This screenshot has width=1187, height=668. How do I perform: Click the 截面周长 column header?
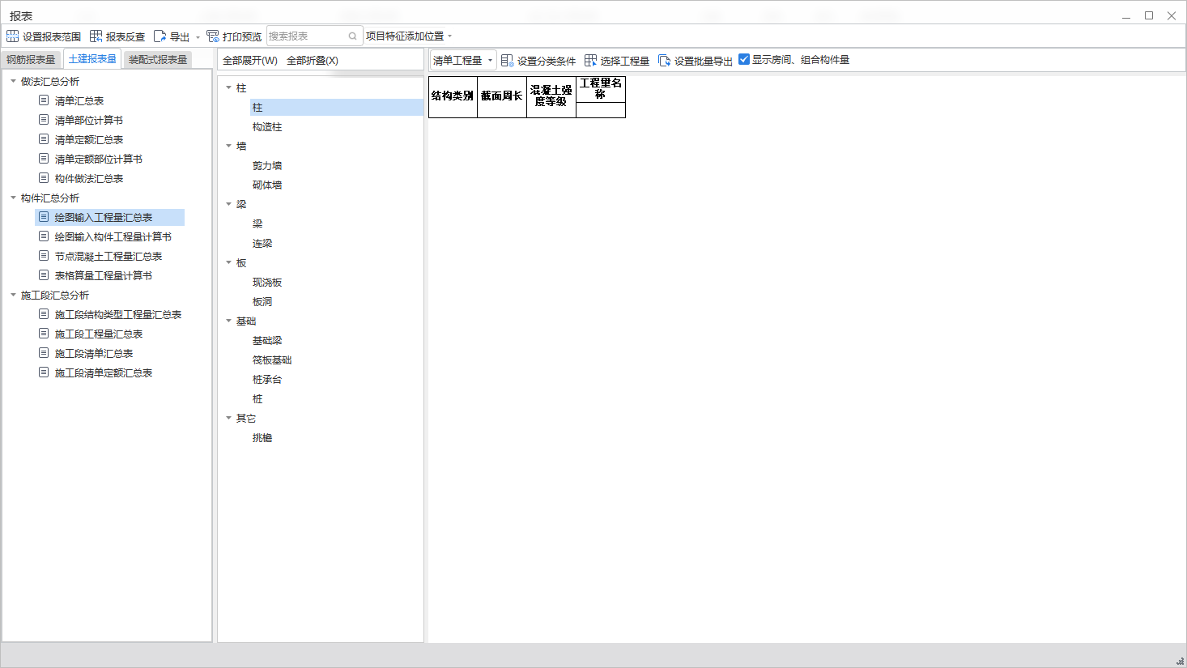(502, 96)
